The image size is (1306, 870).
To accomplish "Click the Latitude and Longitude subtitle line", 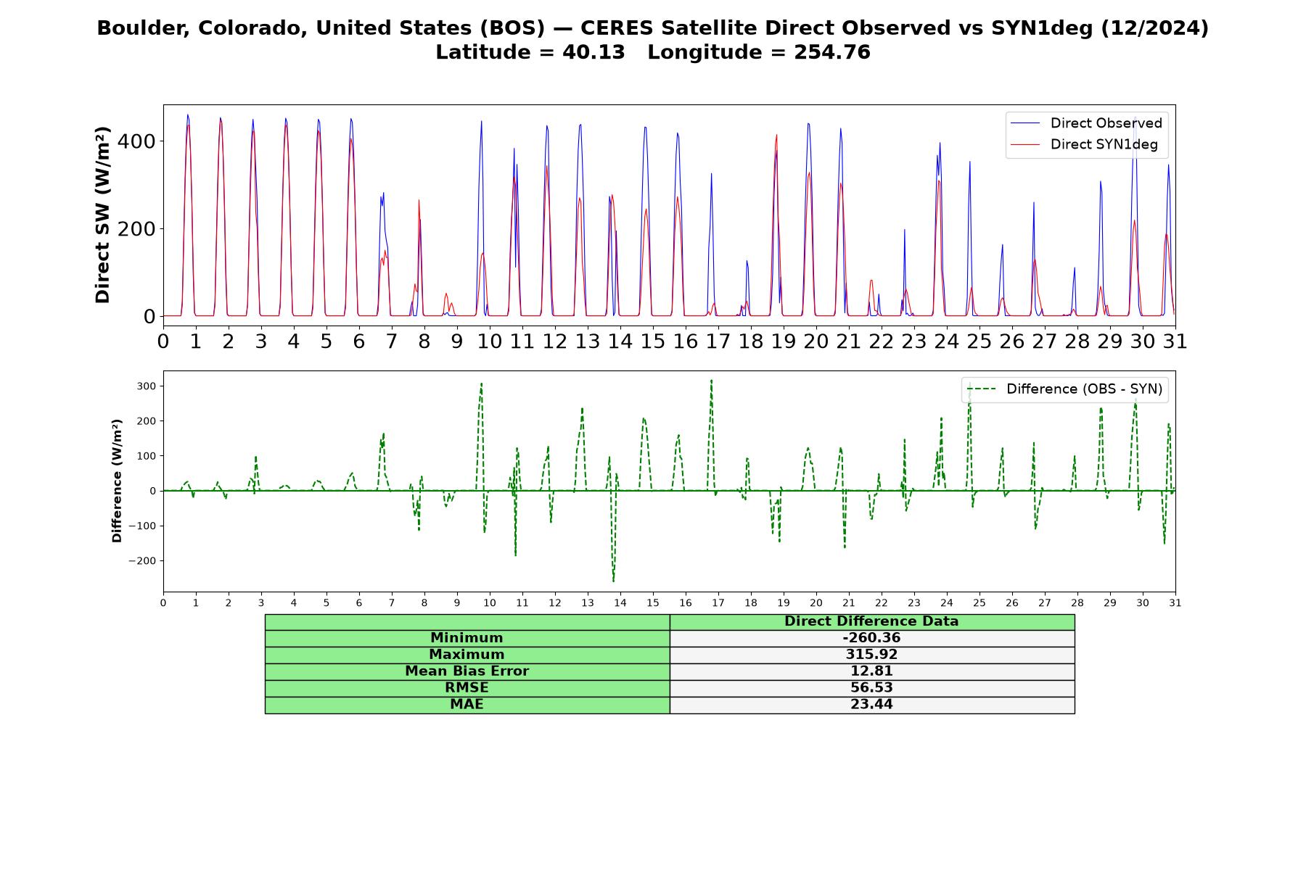I will [653, 52].
